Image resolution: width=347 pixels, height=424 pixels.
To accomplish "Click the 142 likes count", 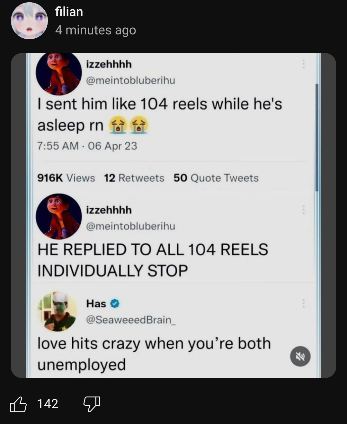I will pyautogui.click(x=48, y=404).
